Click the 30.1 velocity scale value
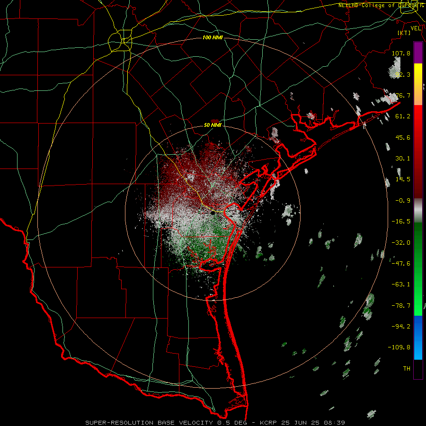This screenshot has height=426, width=426. 403,159
